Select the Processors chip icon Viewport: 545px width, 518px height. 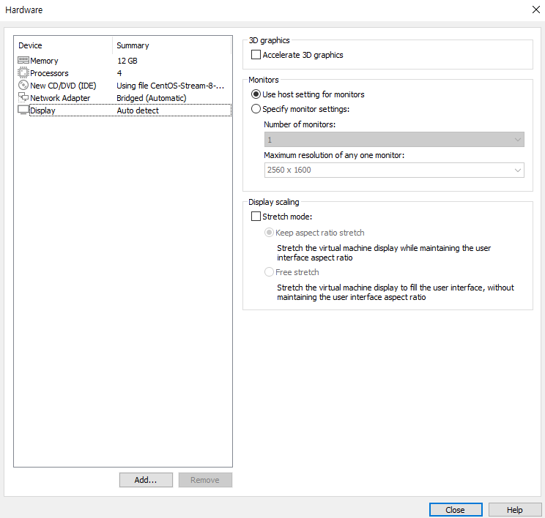point(23,73)
